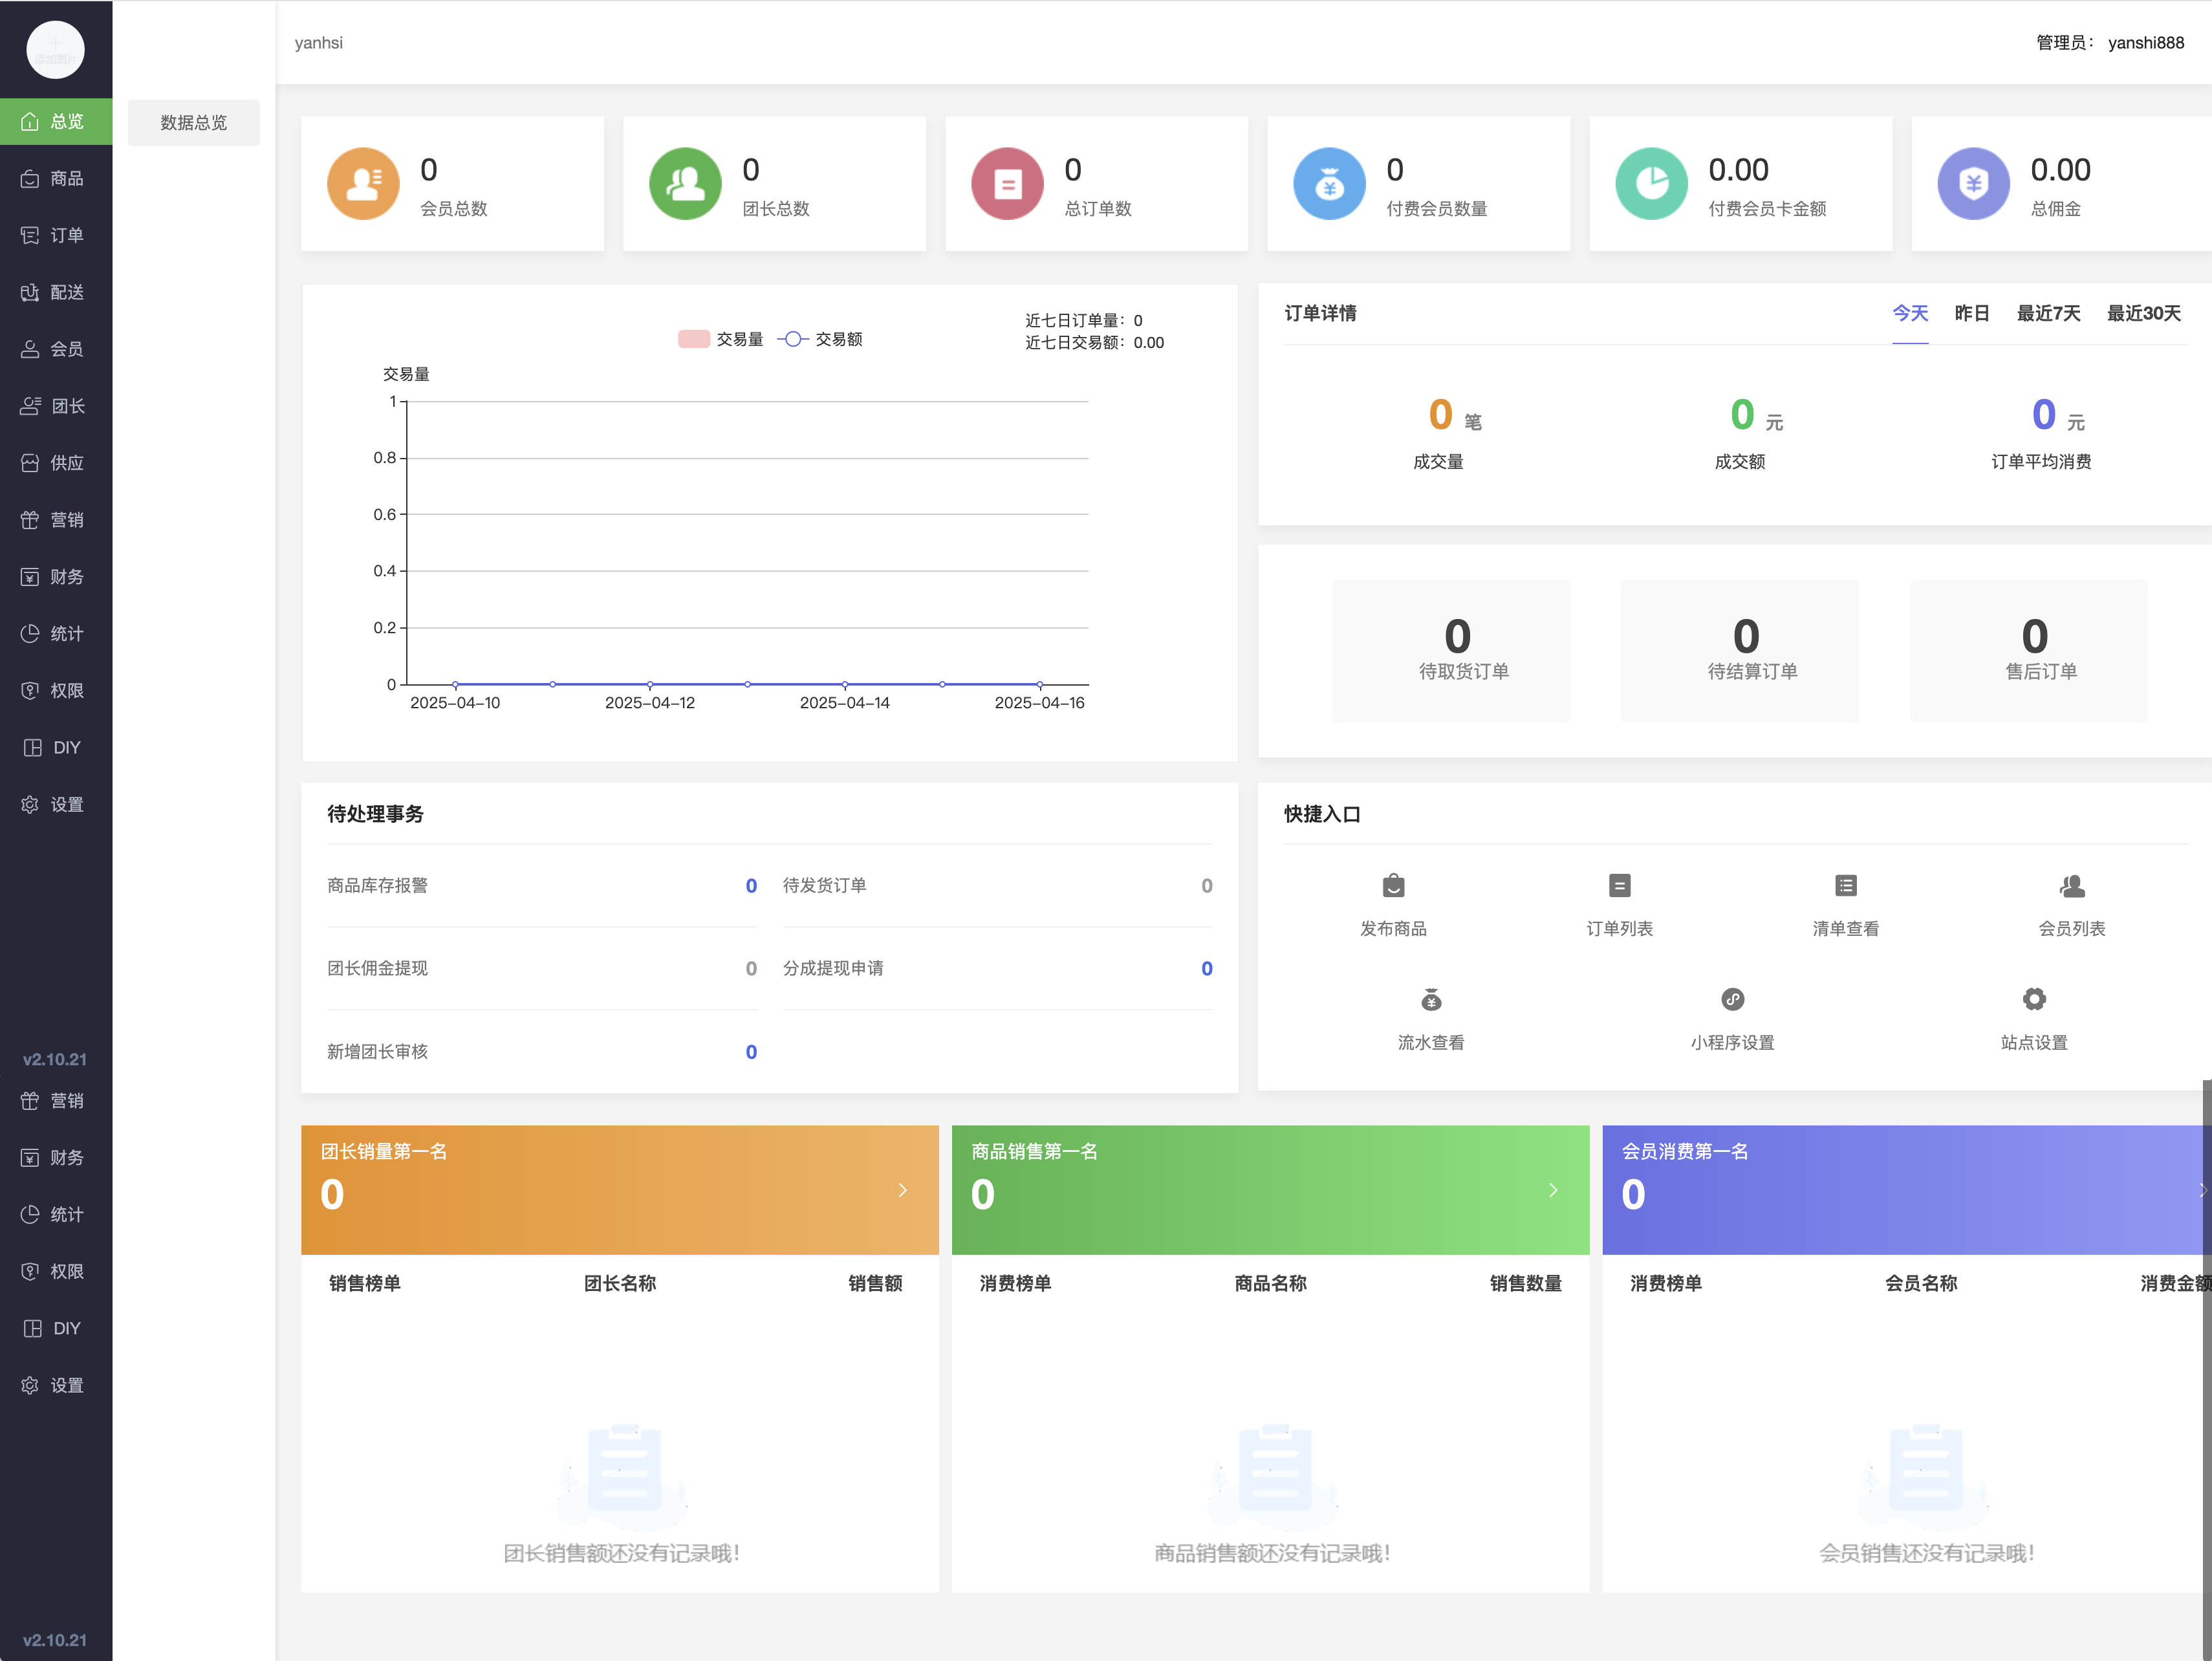The width and height of the screenshot is (2212, 1661).
Task: Click the 数据总览 submenu button
Action: click(x=194, y=122)
